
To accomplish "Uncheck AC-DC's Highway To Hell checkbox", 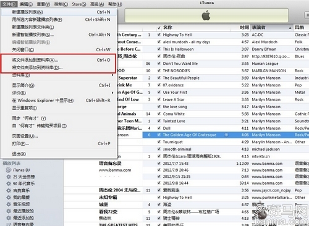I will pyautogui.click(x=159, y=35).
